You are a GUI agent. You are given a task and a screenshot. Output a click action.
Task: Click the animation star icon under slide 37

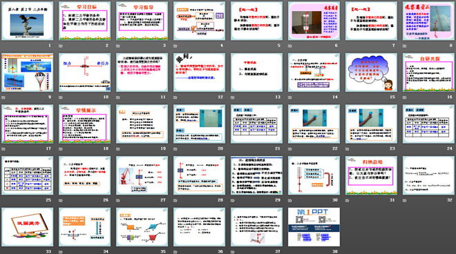click(x=233, y=252)
